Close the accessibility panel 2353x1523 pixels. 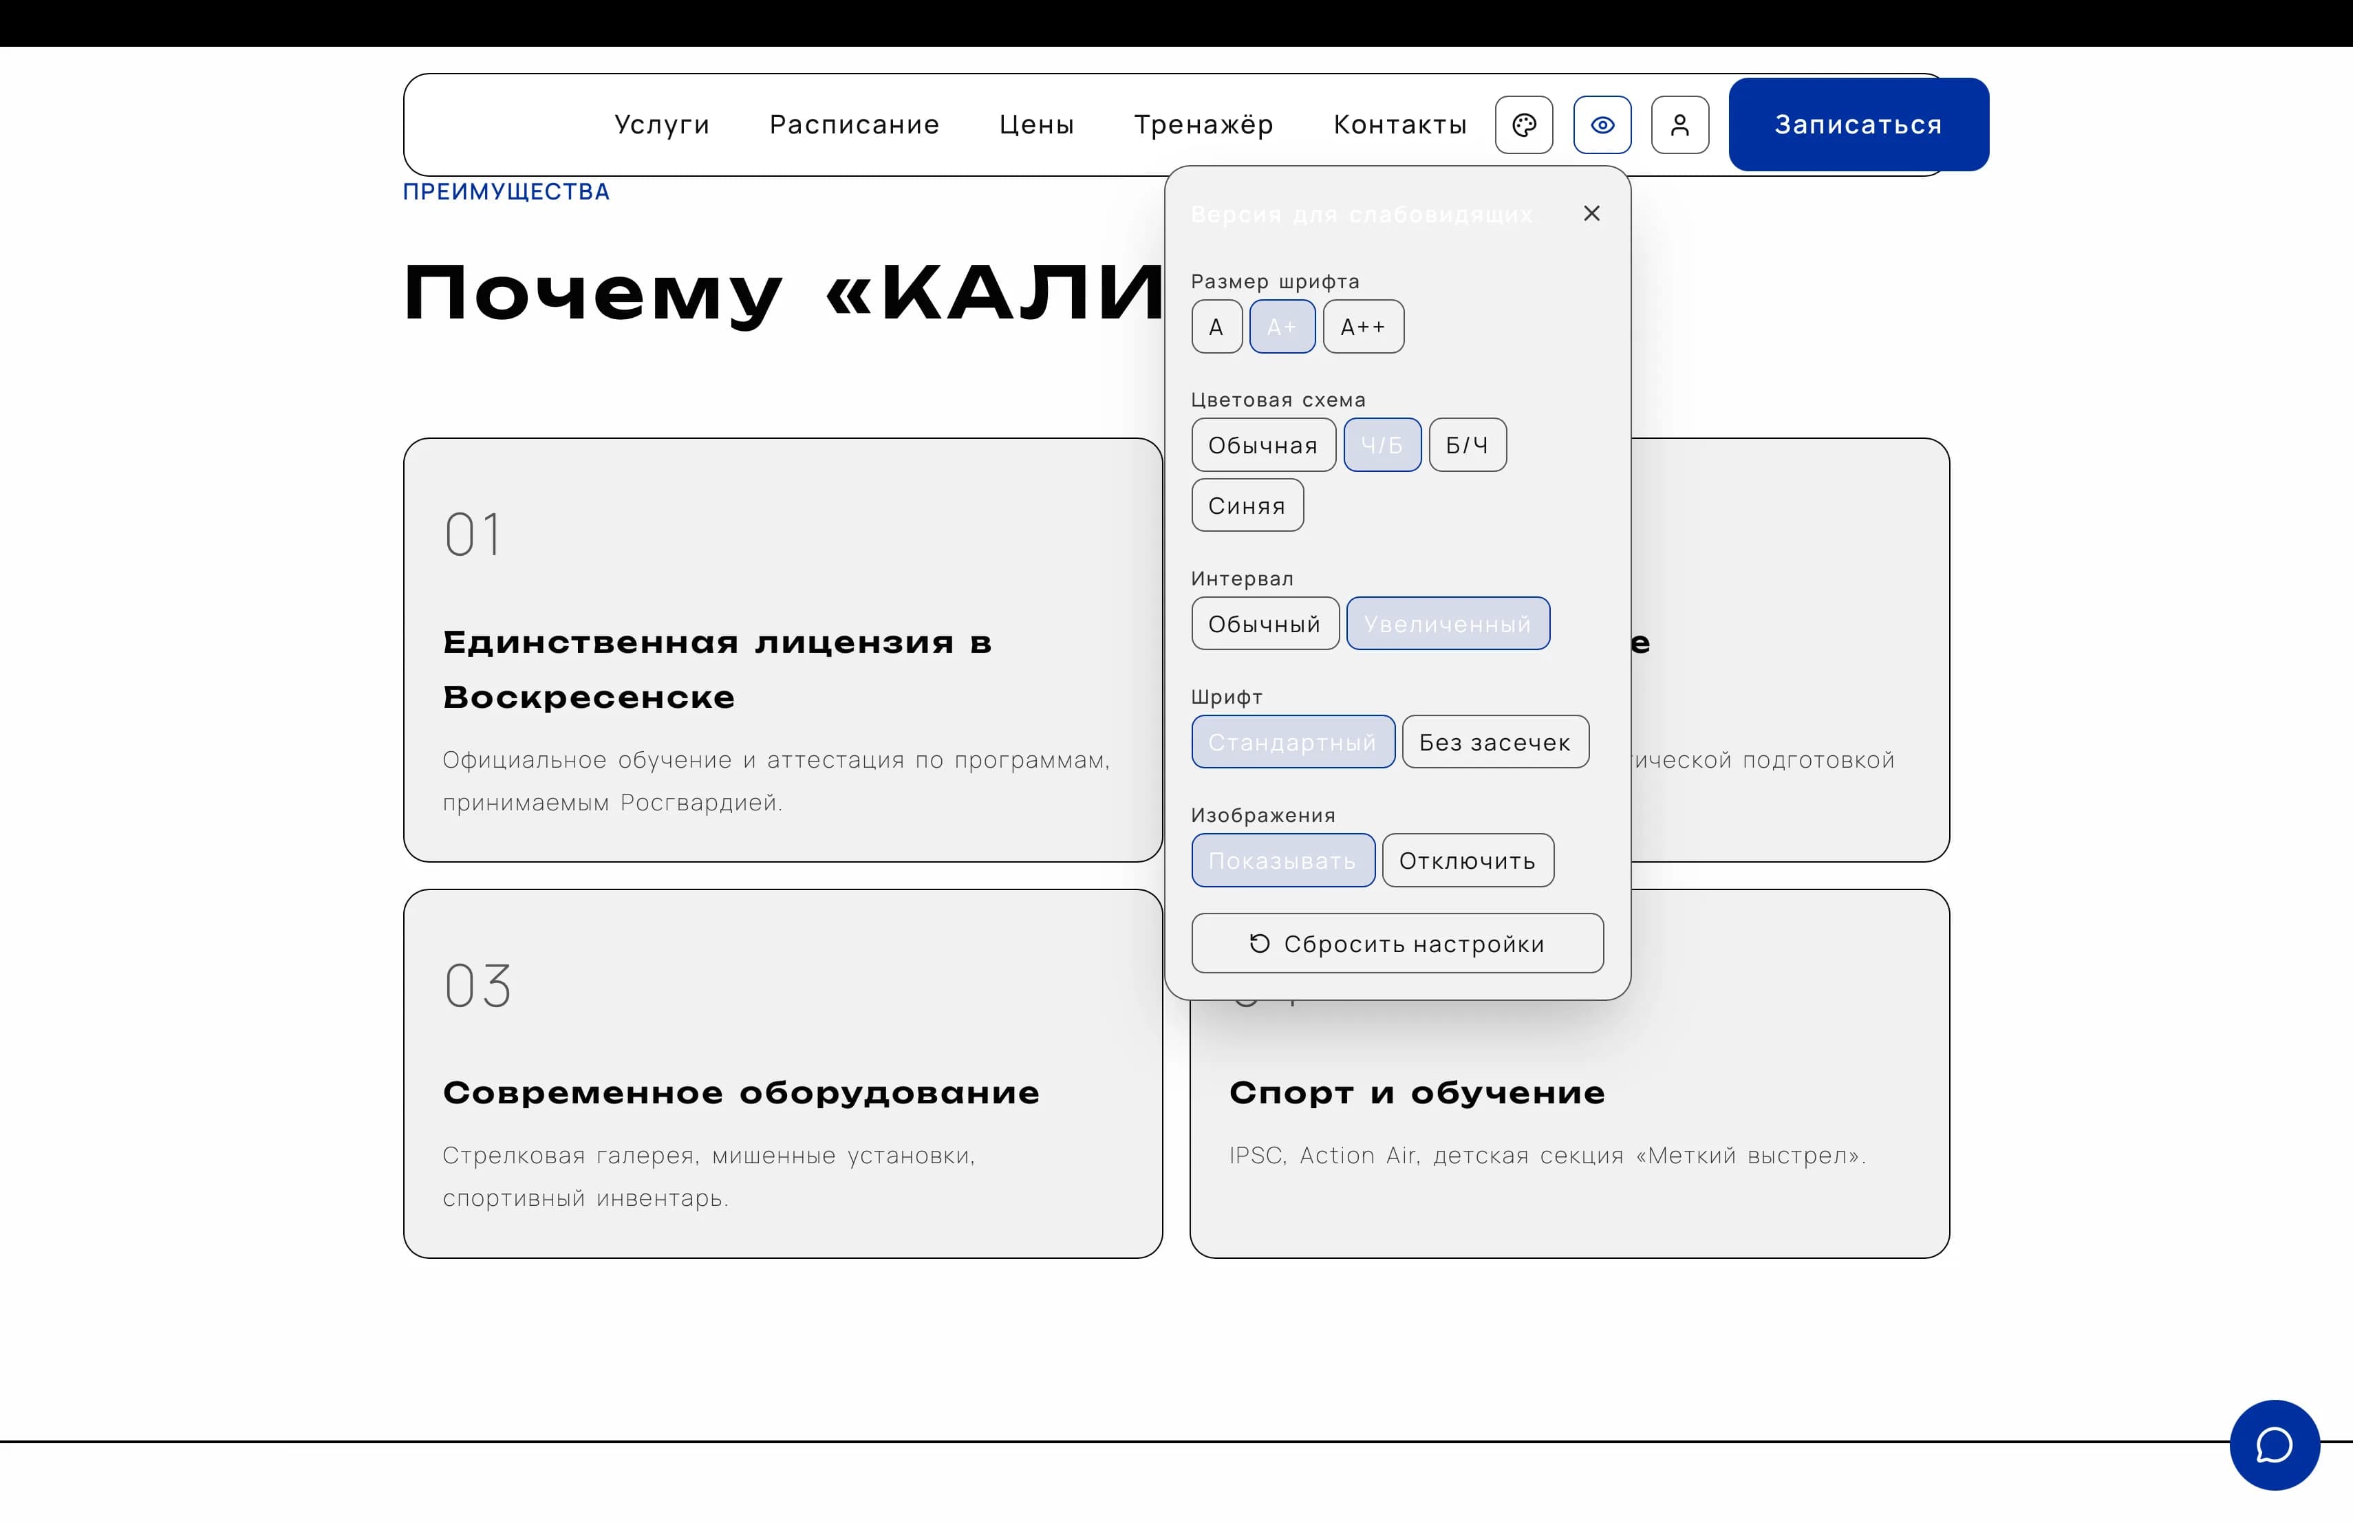[x=1591, y=213]
